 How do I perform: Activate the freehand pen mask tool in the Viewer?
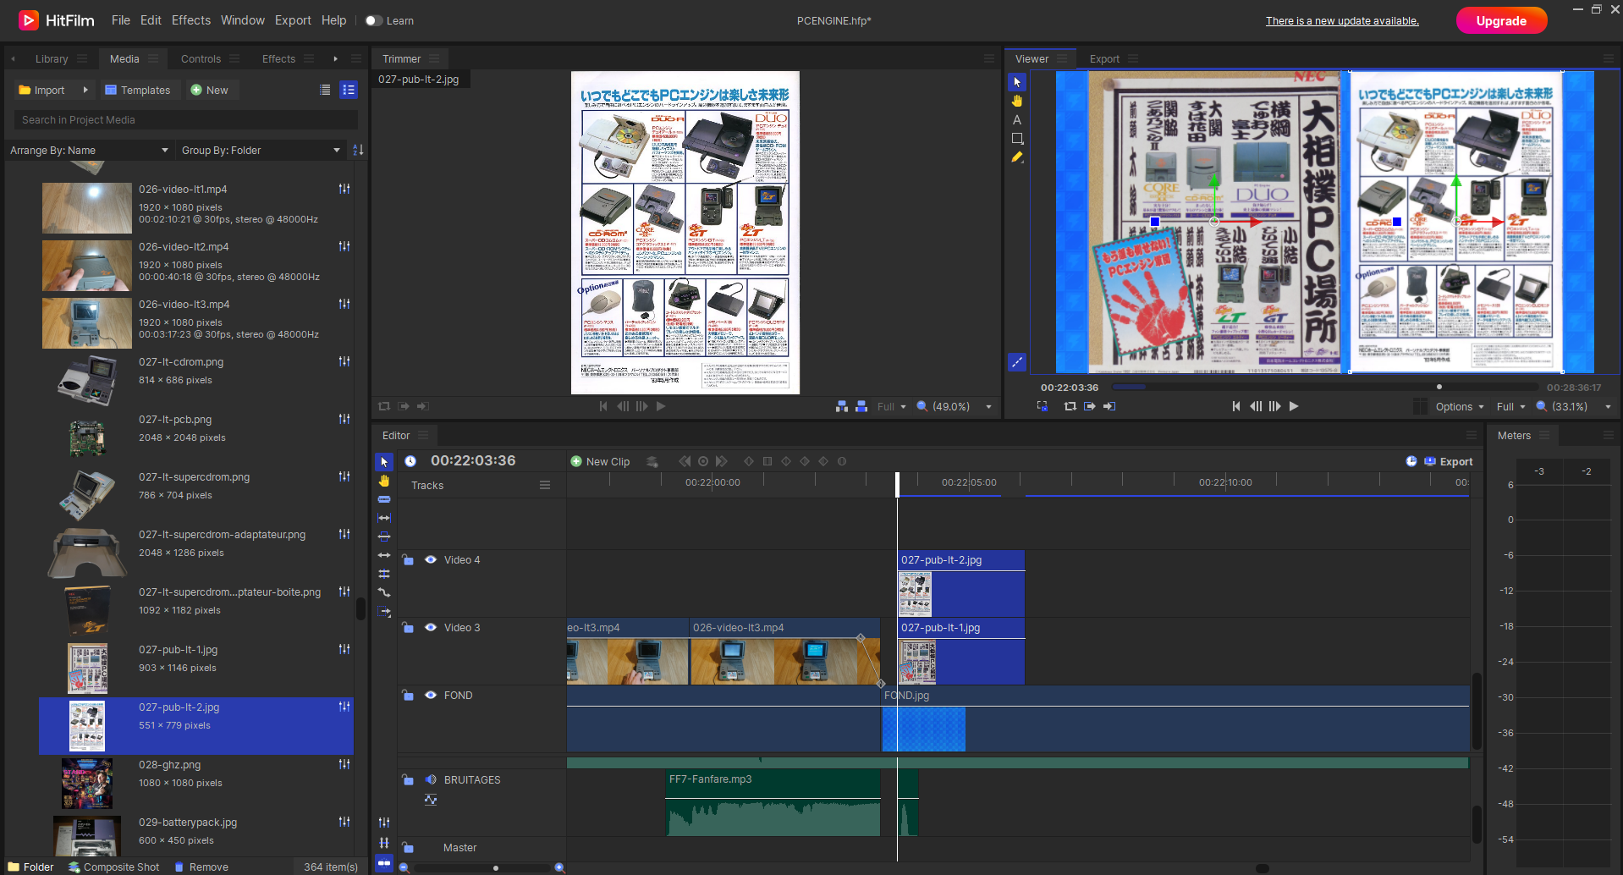pyautogui.click(x=1017, y=157)
